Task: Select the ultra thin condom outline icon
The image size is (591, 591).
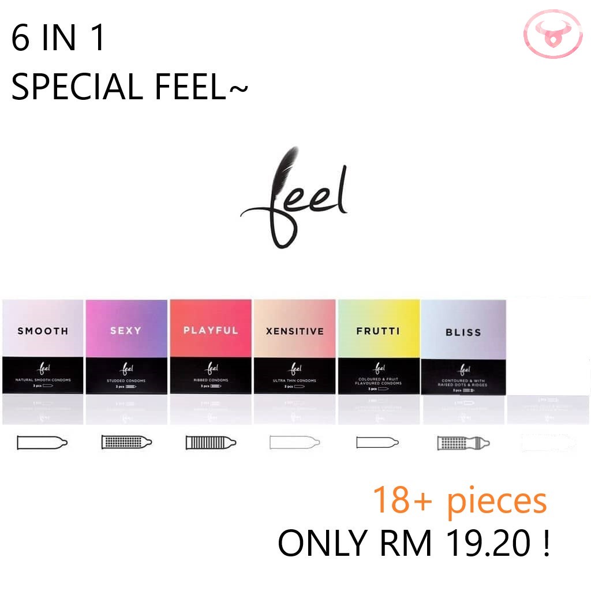Action: pyautogui.click(x=295, y=443)
